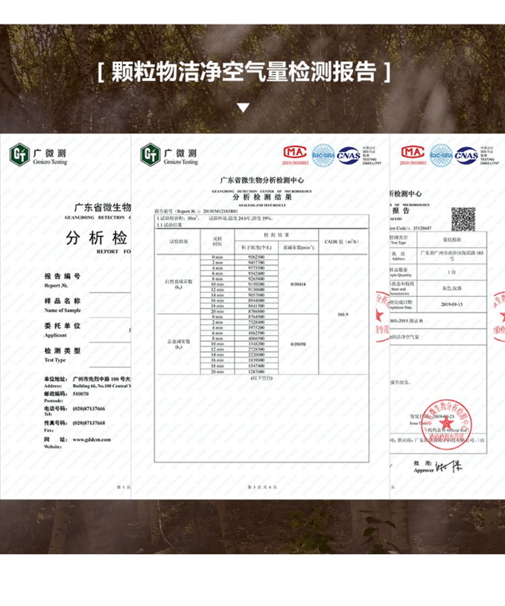505x606 pixels.
Task: Click the code 35128647 beside the QR code
Action: pos(422,228)
